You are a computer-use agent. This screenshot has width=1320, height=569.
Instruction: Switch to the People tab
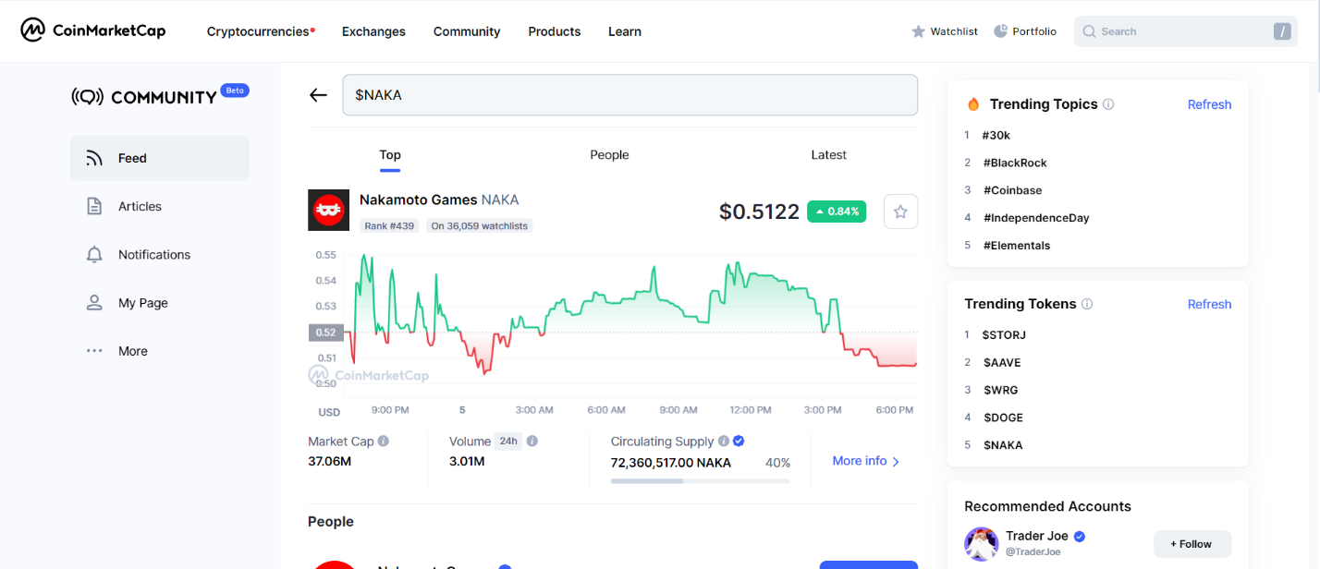[x=609, y=155]
